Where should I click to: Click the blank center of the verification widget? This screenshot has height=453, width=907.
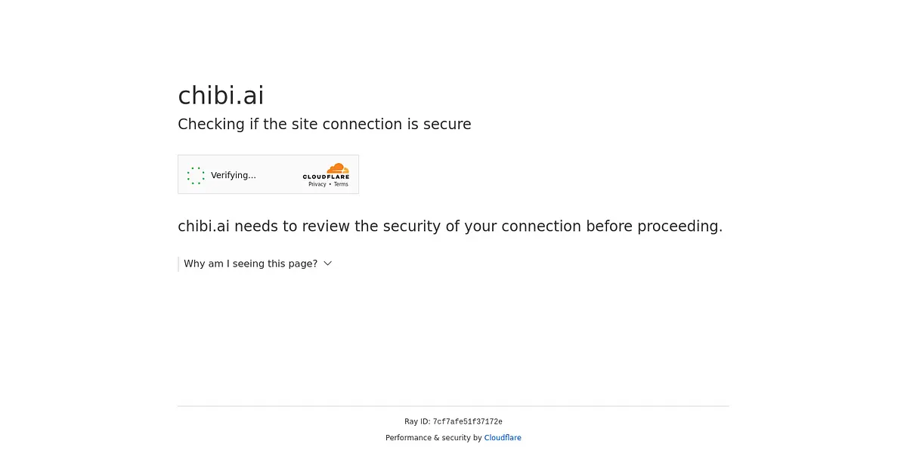coord(278,175)
